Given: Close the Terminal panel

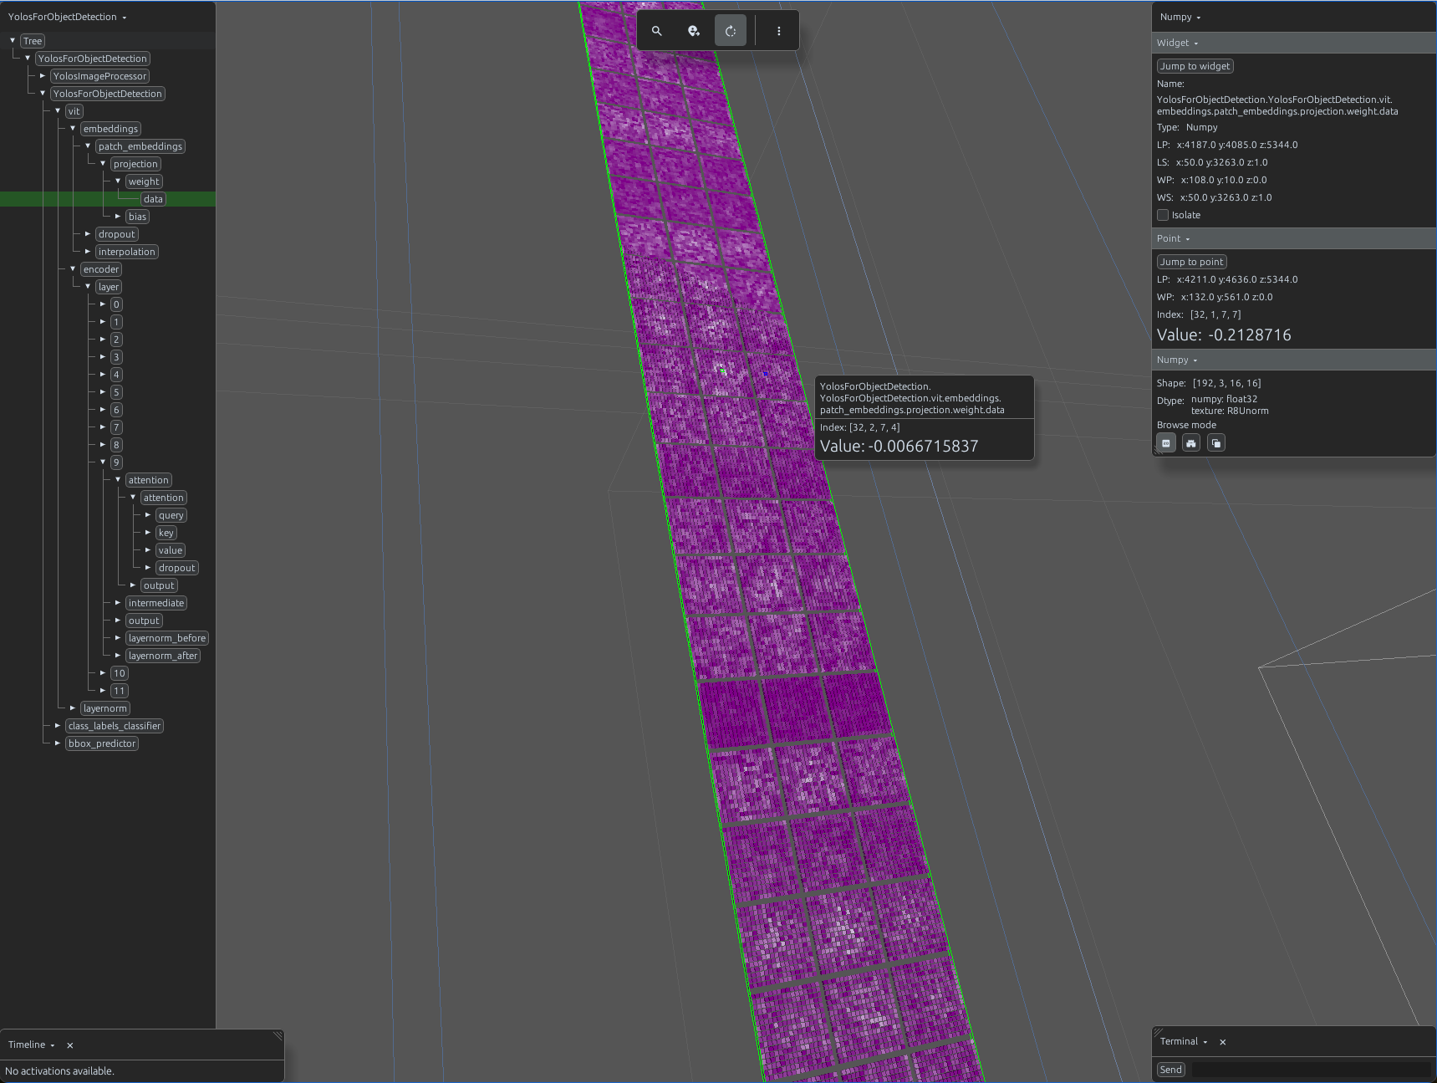Looking at the screenshot, I should (1223, 1042).
